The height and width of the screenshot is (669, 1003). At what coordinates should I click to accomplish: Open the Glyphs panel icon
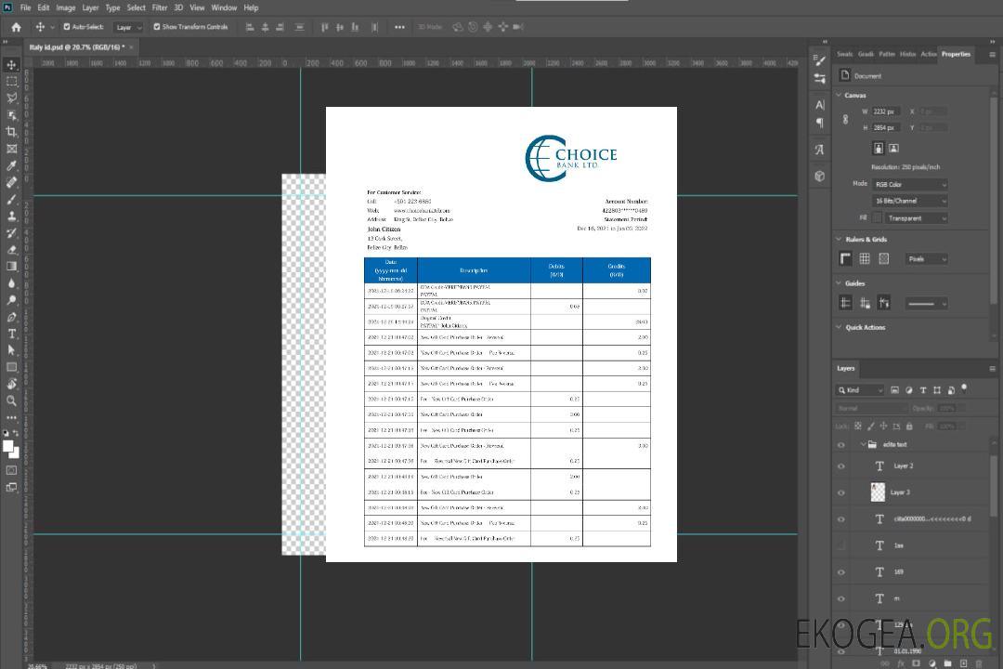point(820,150)
